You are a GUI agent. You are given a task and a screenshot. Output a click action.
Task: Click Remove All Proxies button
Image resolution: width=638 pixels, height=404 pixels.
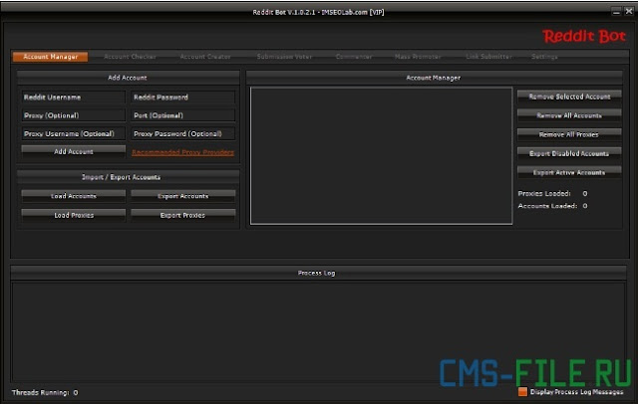[x=569, y=134]
